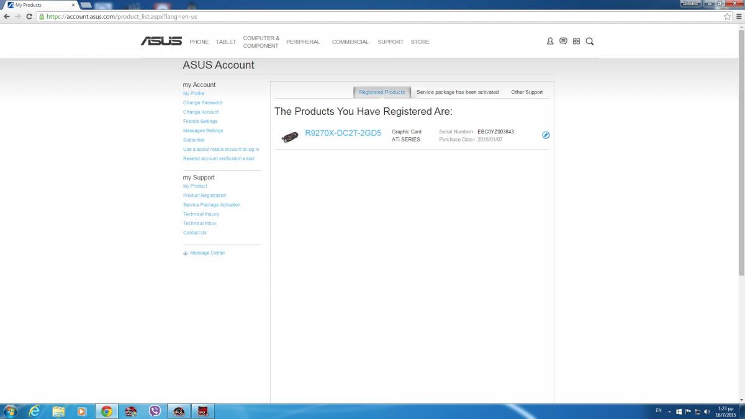Open the Chrome menu hamburger icon
Image resolution: width=745 pixels, height=419 pixels.
point(739,16)
